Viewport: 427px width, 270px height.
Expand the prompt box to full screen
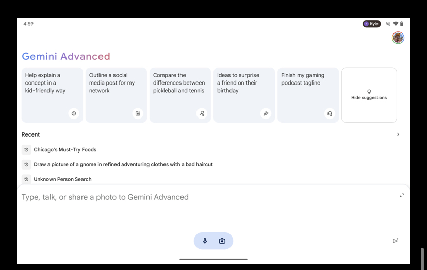pos(401,195)
